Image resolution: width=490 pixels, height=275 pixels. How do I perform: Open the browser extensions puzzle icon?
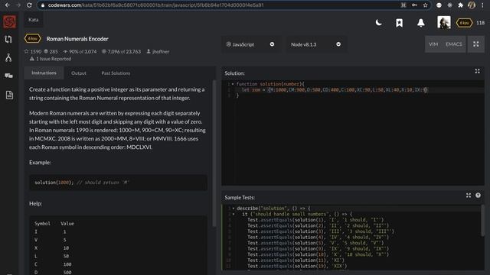(x=460, y=5)
